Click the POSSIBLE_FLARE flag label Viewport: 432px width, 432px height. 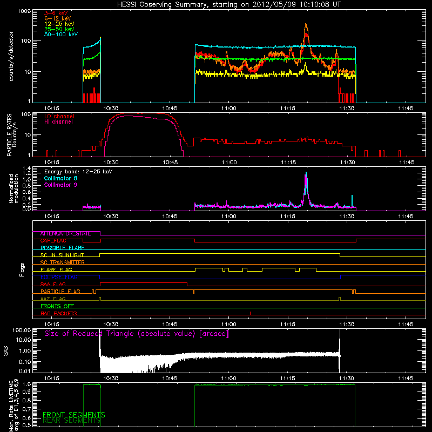point(62,248)
